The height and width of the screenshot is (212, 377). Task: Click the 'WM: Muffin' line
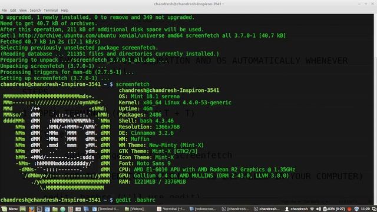[x=134, y=139]
